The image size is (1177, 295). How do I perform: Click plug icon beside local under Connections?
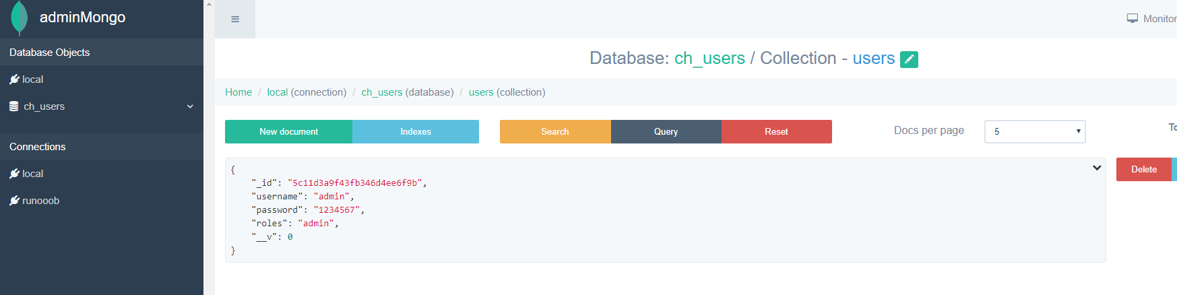pyautogui.click(x=14, y=174)
